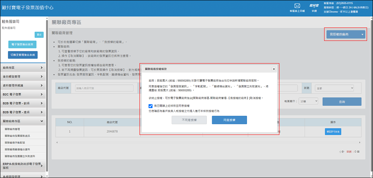Click the 不同意授權 button
The height and width of the screenshot is (178, 373).
click(x=189, y=120)
